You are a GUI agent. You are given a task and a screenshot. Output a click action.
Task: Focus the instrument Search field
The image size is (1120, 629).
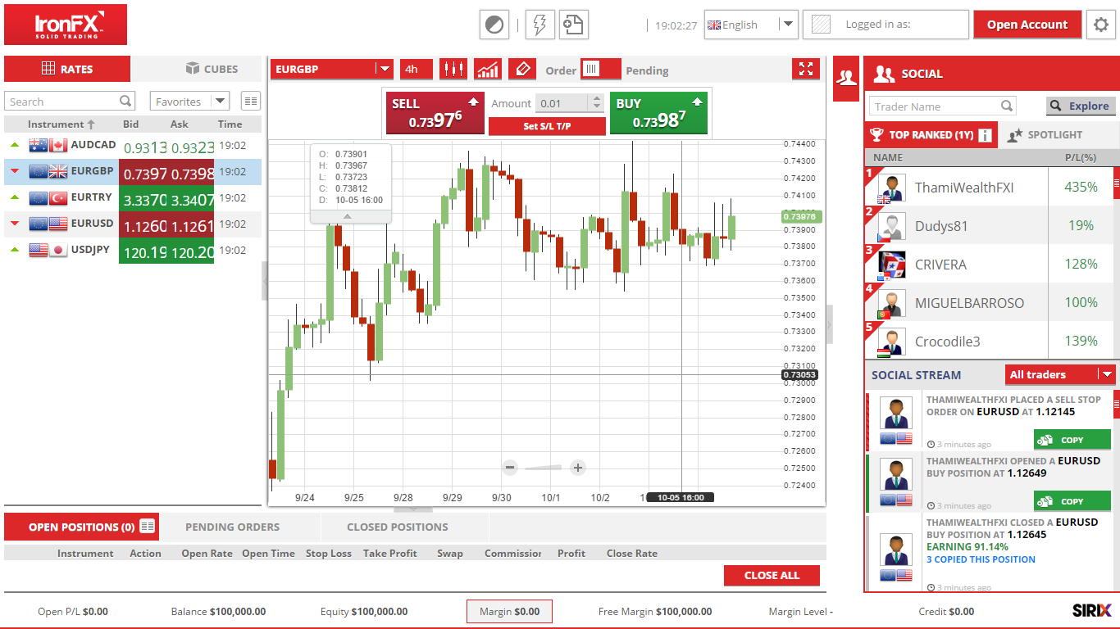point(70,102)
